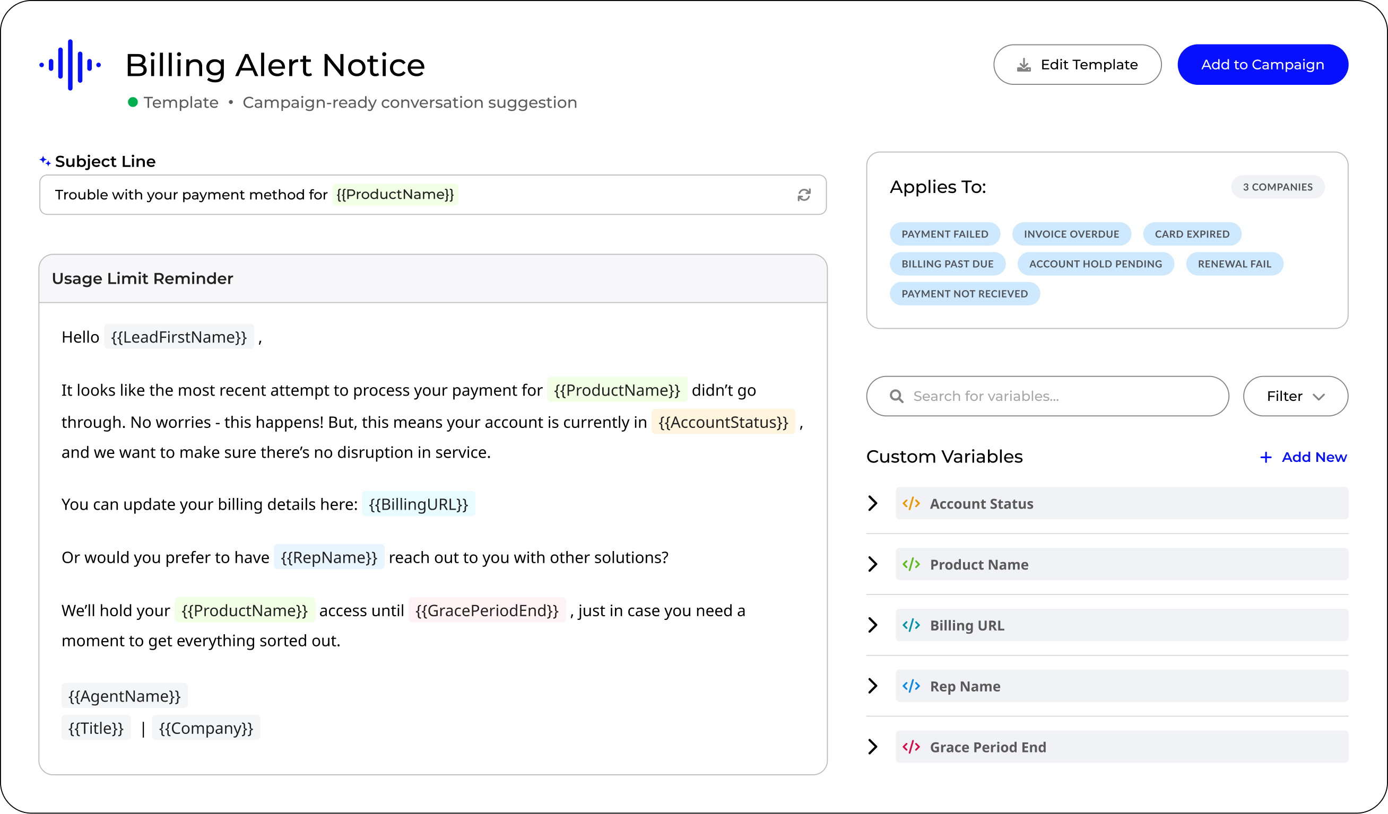The height and width of the screenshot is (814, 1388).
Task: Click the teal code icon for Billing URL
Action: 911,625
